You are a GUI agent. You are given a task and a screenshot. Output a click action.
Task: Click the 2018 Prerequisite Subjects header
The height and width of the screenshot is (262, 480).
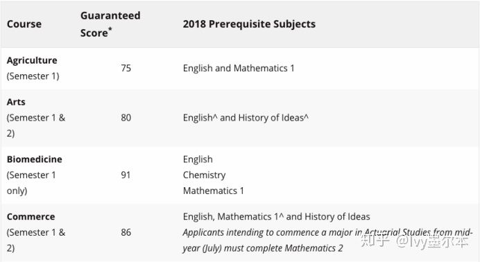249,24
